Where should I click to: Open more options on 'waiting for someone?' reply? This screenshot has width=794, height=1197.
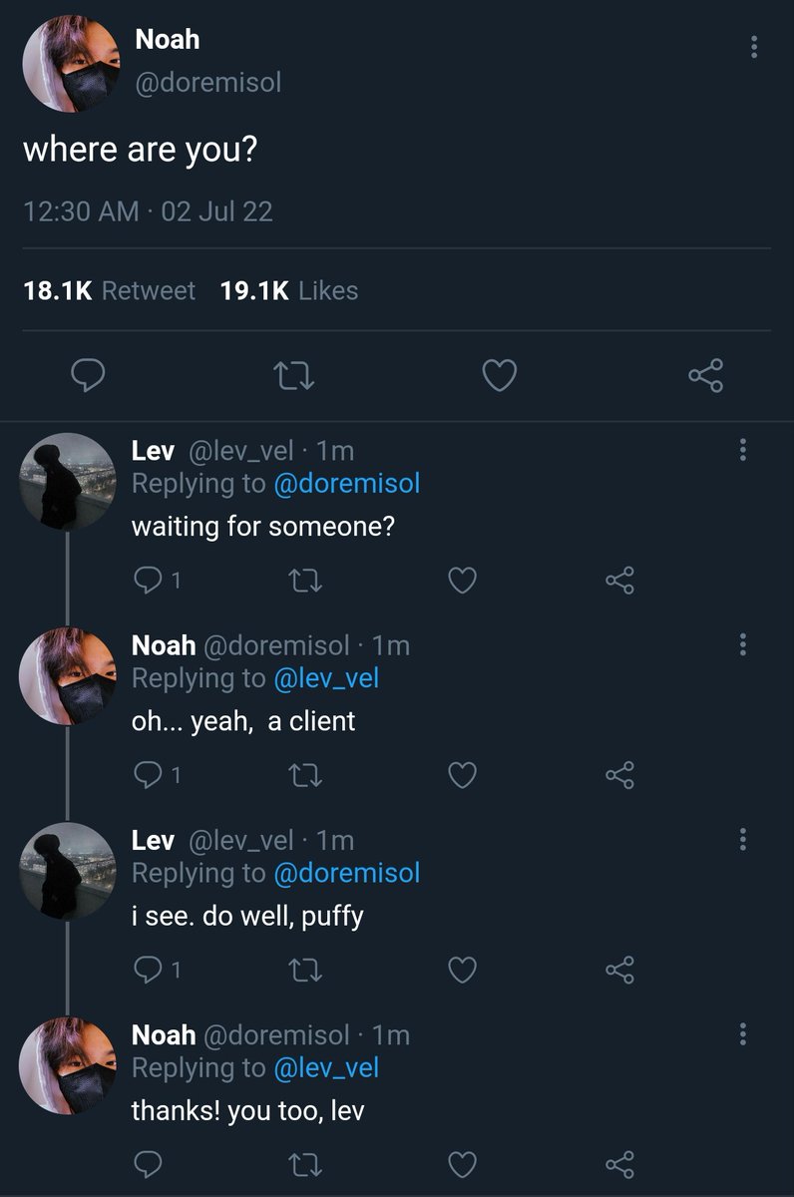pyautogui.click(x=742, y=450)
